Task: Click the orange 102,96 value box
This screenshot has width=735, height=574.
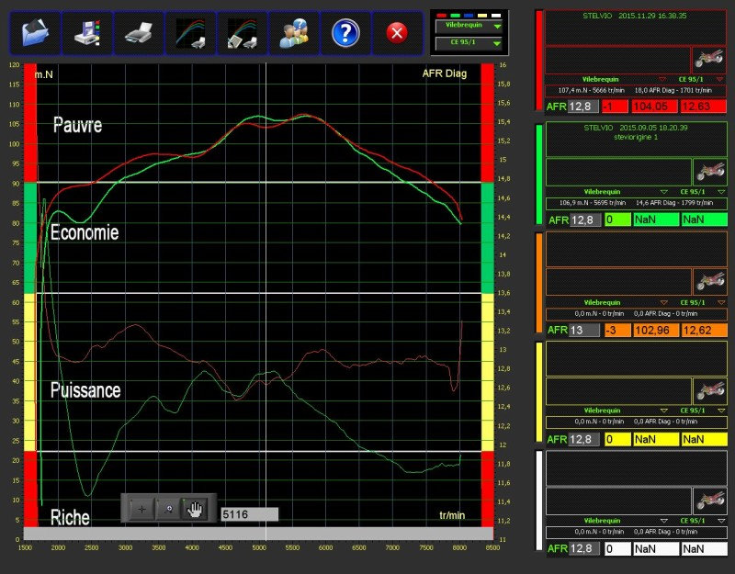Action: coord(656,331)
